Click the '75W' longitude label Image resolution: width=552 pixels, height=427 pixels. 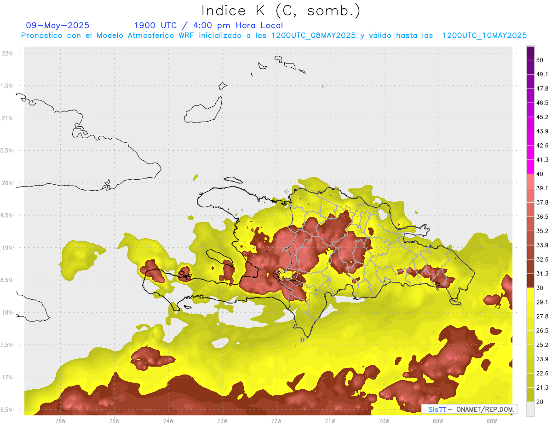pyautogui.click(x=115, y=421)
